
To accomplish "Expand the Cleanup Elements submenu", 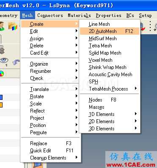I will click(50, 158).
